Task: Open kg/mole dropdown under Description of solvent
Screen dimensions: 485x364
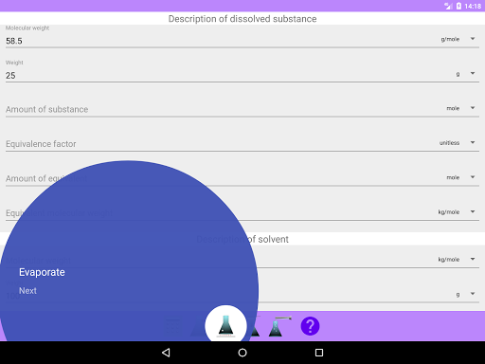Action: (457, 259)
